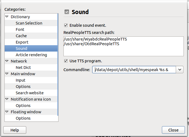Go to Export settings
The image size is (189, 137).
(22, 42)
